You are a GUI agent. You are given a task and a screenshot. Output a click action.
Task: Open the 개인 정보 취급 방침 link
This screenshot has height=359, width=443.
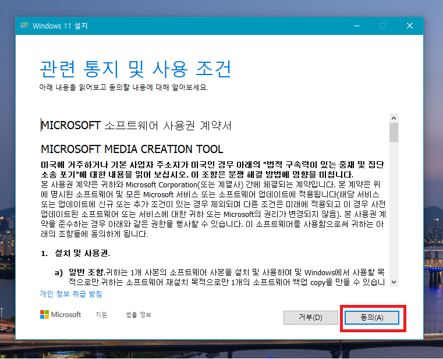71,294
